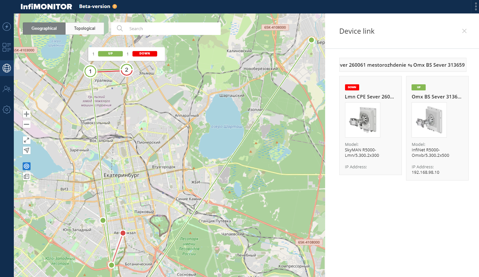Click the green device marker near Юго-Западный
This screenshot has height=277, width=479.
[103, 220]
